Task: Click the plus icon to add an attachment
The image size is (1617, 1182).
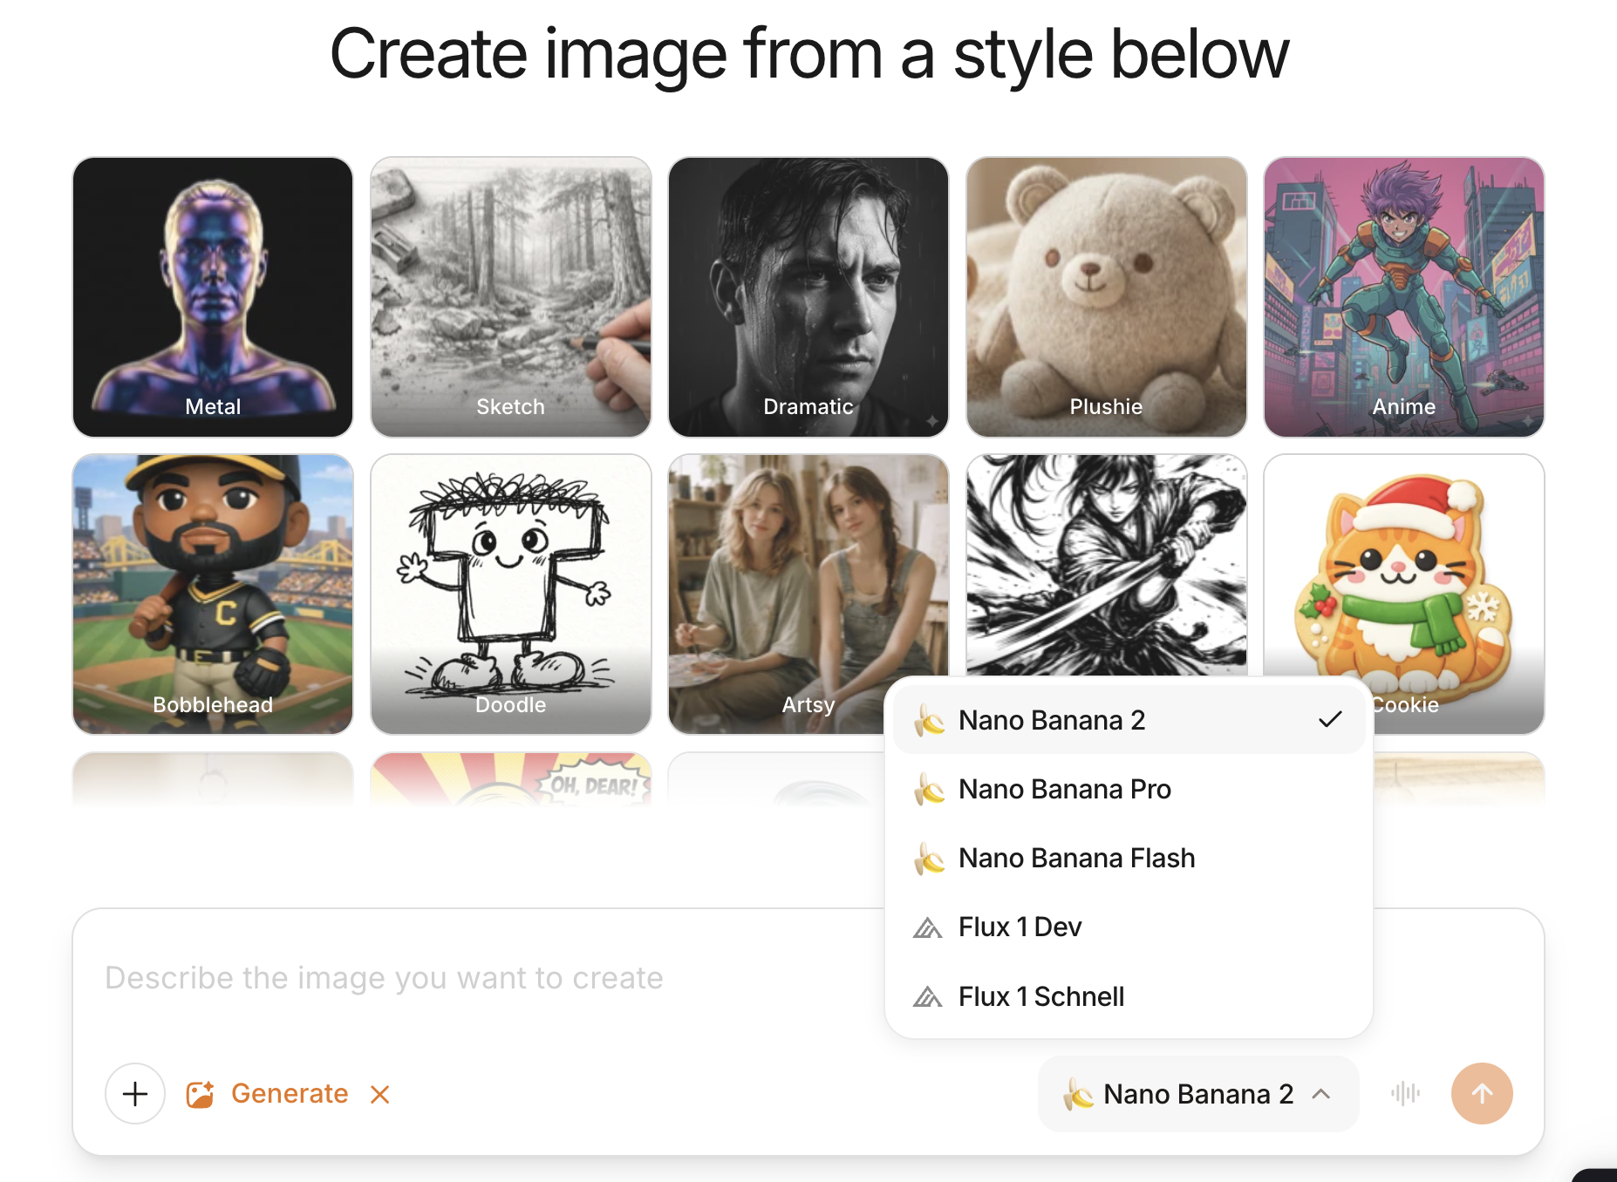Action: pyautogui.click(x=134, y=1093)
